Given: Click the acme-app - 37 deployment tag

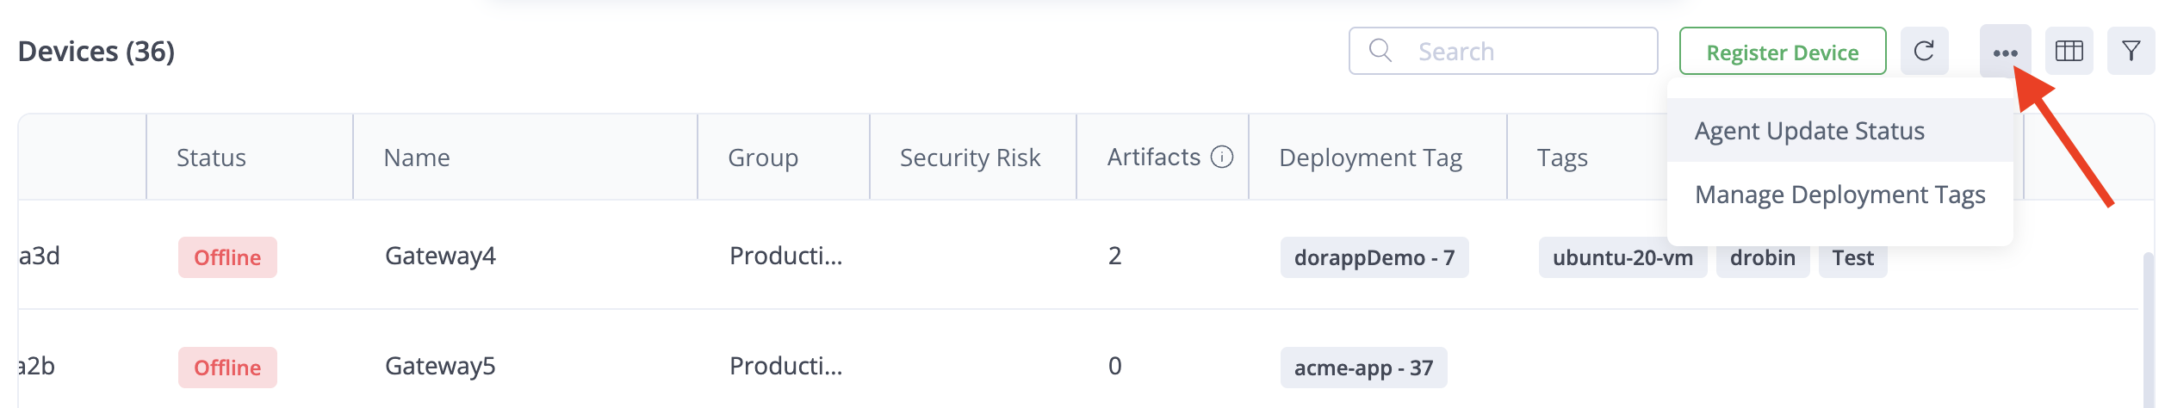Looking at the screenshot, I should tap(1363, 368).
